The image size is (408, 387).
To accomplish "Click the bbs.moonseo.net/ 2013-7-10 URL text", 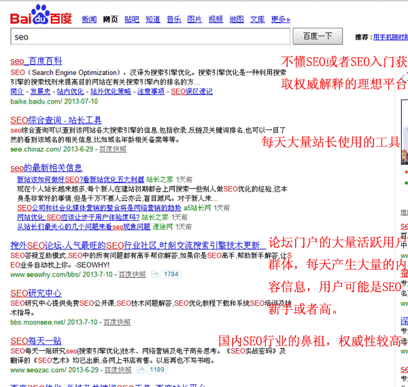I will coord(54,322).
